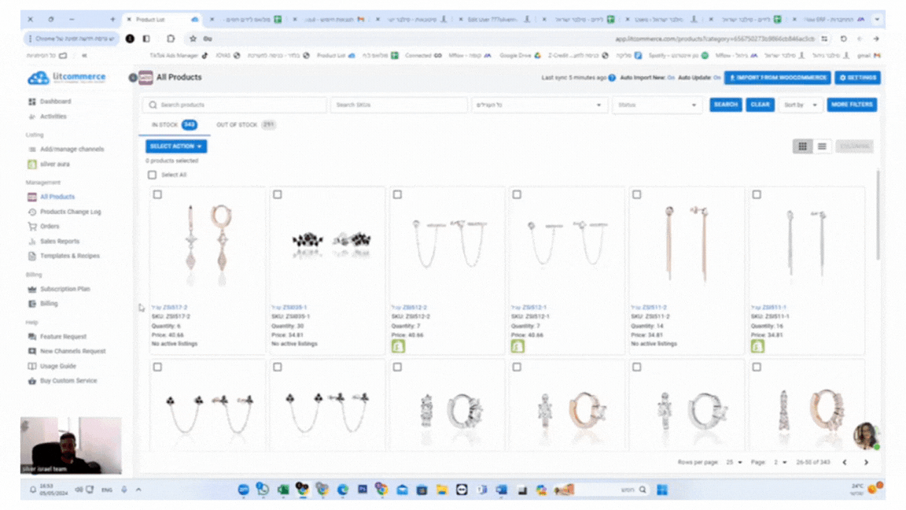Open Products Change Log history icon
The width and height of the screenshot is (906, 510).
click(x=32, y=212)
